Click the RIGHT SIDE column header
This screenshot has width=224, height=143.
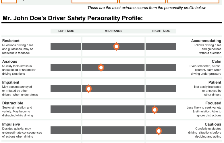(161, 31)
